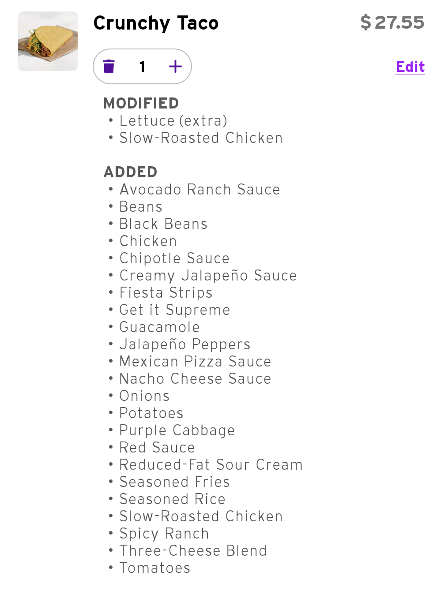Select the Lettuce (extra) modification
The image size is (444, 606).
pos(173,121)
